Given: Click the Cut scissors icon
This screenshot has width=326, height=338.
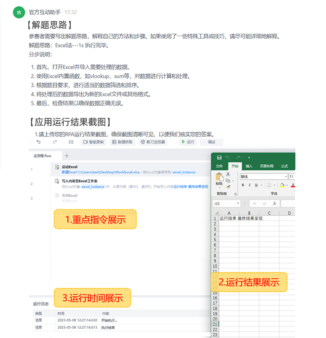Looking at the screenshot, I should pyautogui.click(x=228, y=174).
